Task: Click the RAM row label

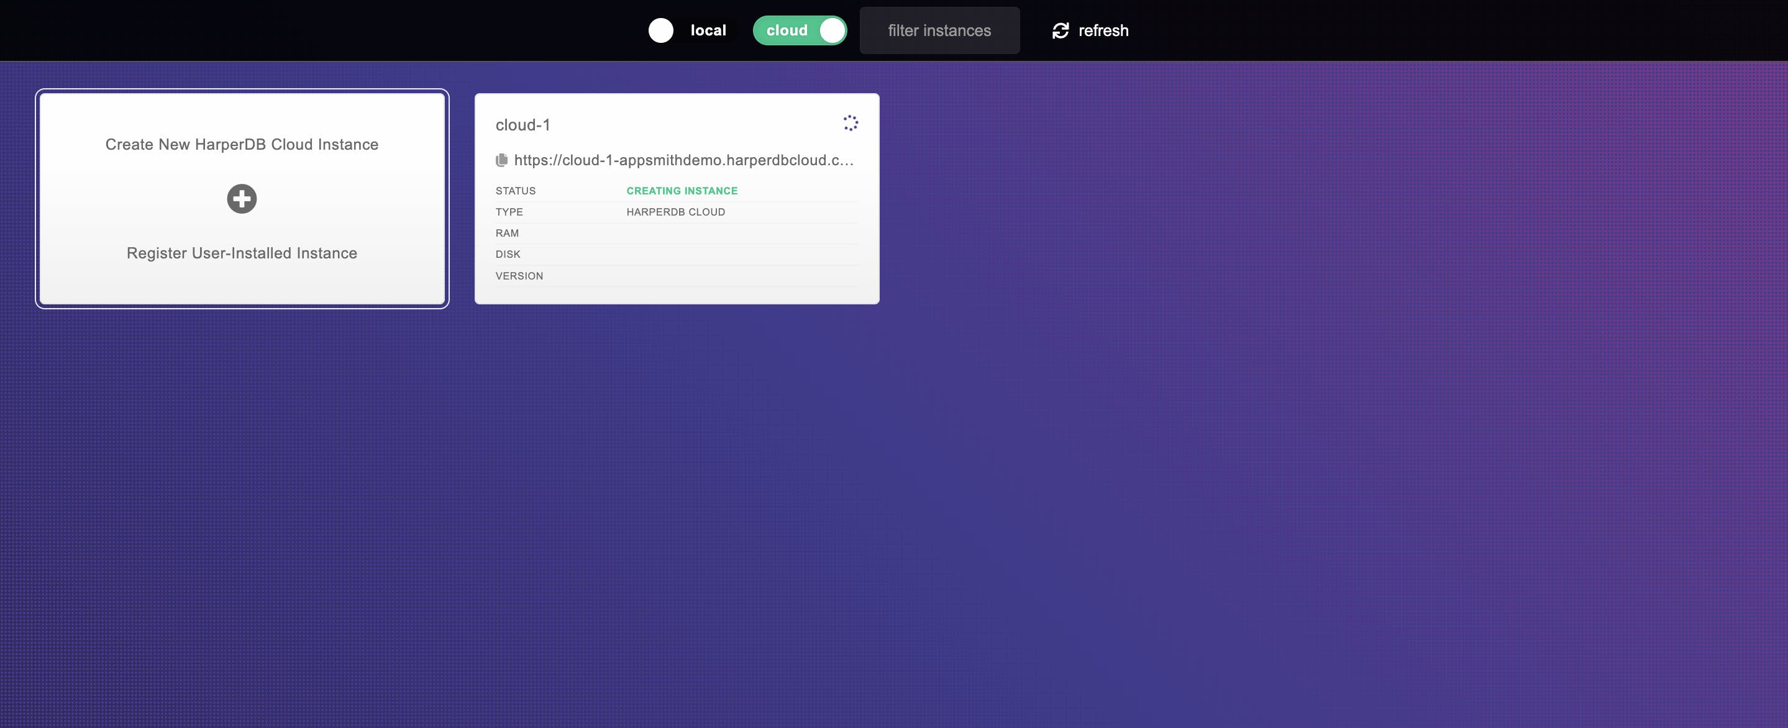Action: (507, 233)
